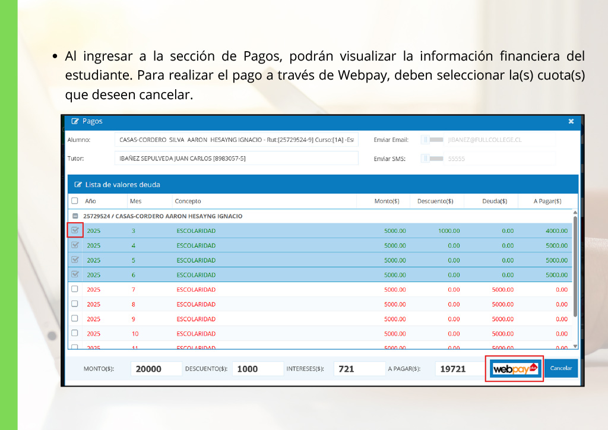Check the checkbox for month 8 ESCOLARIDAD
The width and height of the screenshot is (608, 430).
tap(75, 303)
